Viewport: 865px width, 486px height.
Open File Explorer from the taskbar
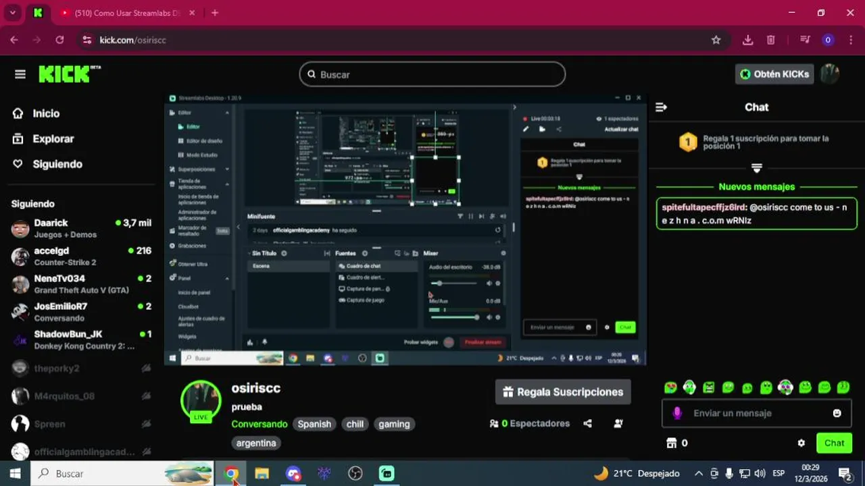(262, 473)
